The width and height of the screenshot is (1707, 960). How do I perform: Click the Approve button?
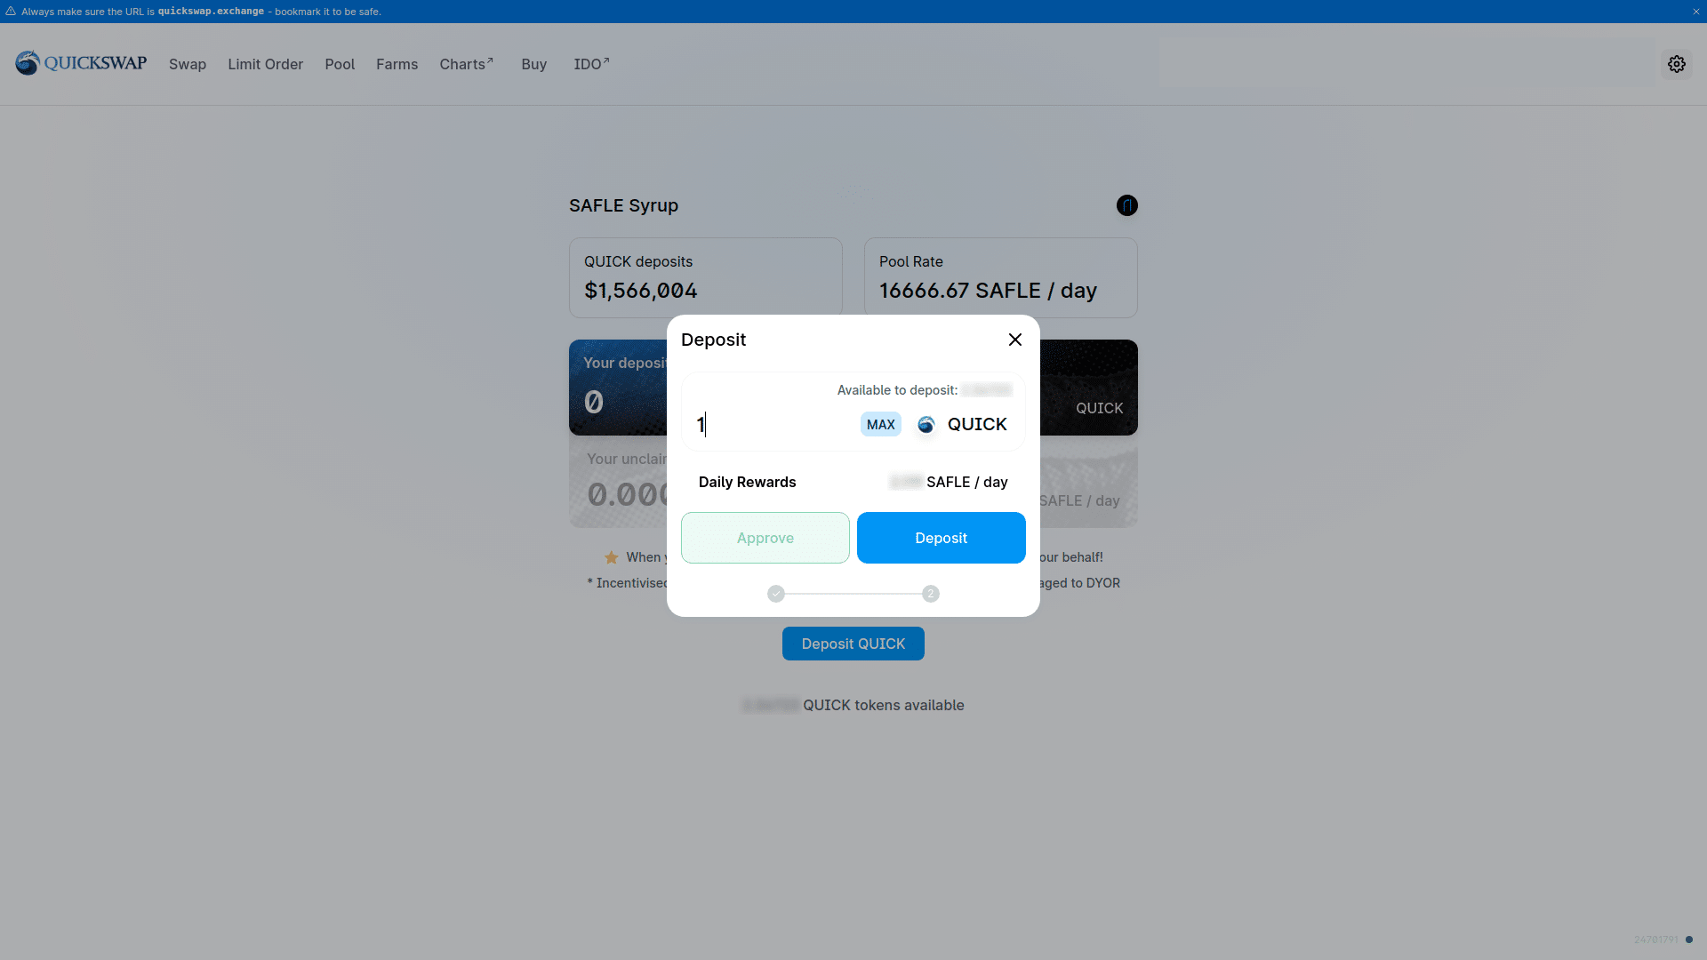[x=765, y=538]
